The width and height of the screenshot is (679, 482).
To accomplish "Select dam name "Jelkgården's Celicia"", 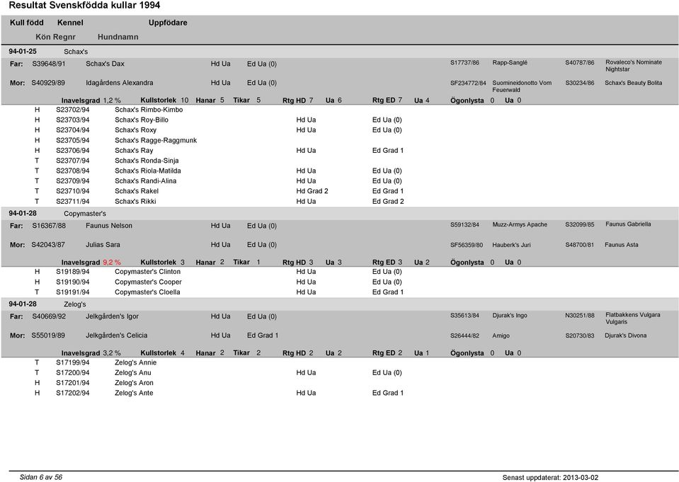I will pyautogui.click(x=117, y=335).
